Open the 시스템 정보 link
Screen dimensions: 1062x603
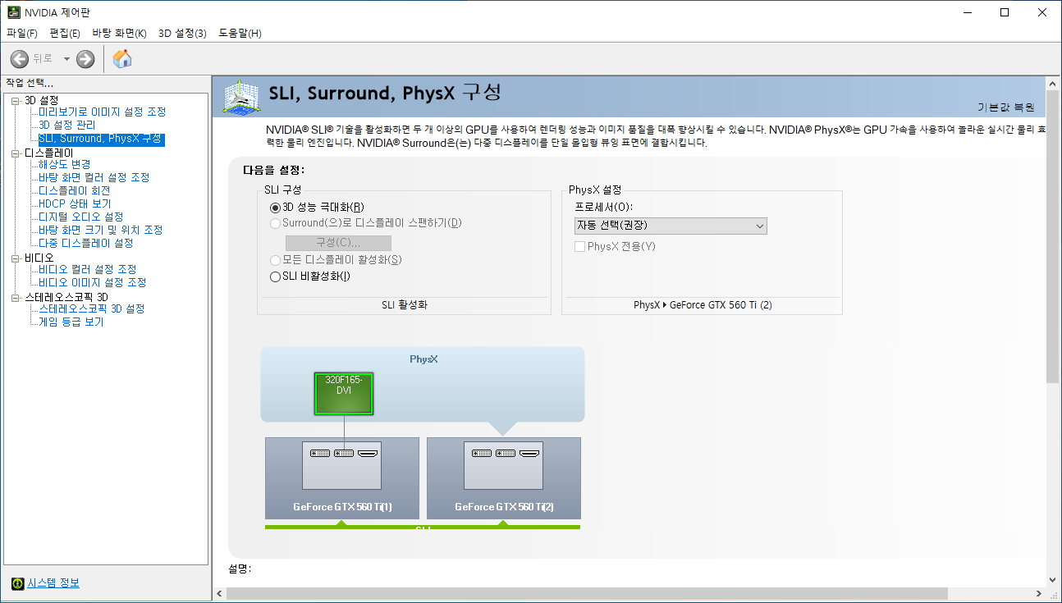53,583
